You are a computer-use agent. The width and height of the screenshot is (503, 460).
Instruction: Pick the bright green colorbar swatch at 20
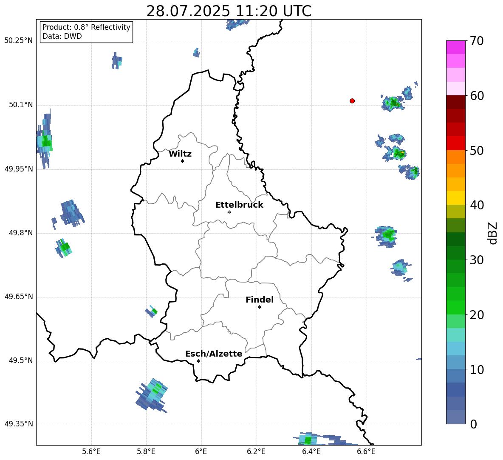(455, 307)
